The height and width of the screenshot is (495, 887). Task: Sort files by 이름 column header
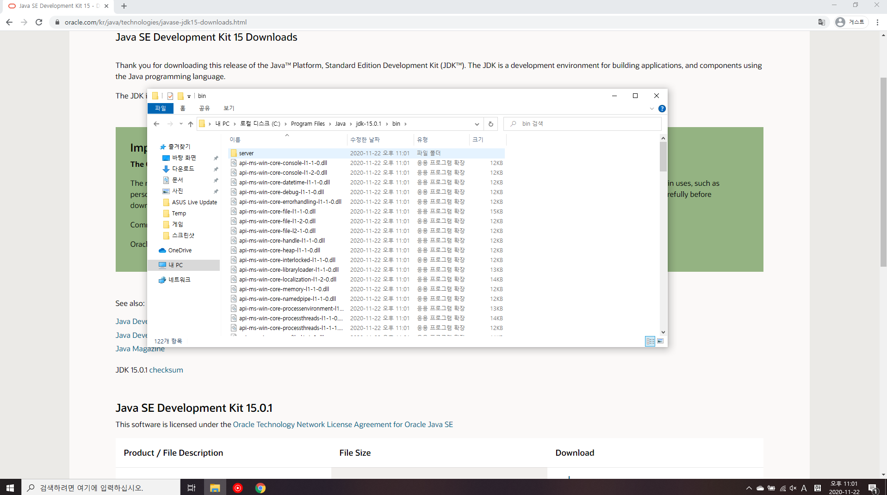click(287, 140)
